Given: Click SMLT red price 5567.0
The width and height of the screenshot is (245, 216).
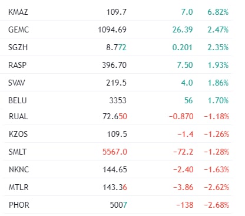Looking at the screenshot, I should [x=115, y=152].
